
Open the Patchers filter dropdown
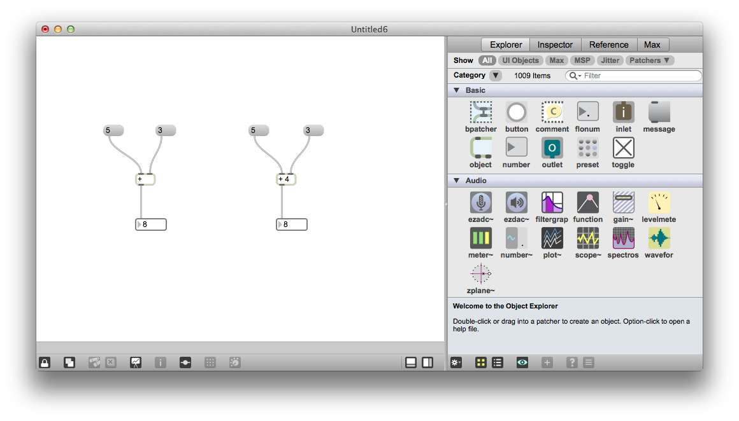point(649,60)
